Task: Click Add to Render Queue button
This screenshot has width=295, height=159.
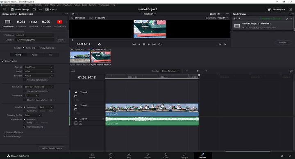Action: point(52,148)
